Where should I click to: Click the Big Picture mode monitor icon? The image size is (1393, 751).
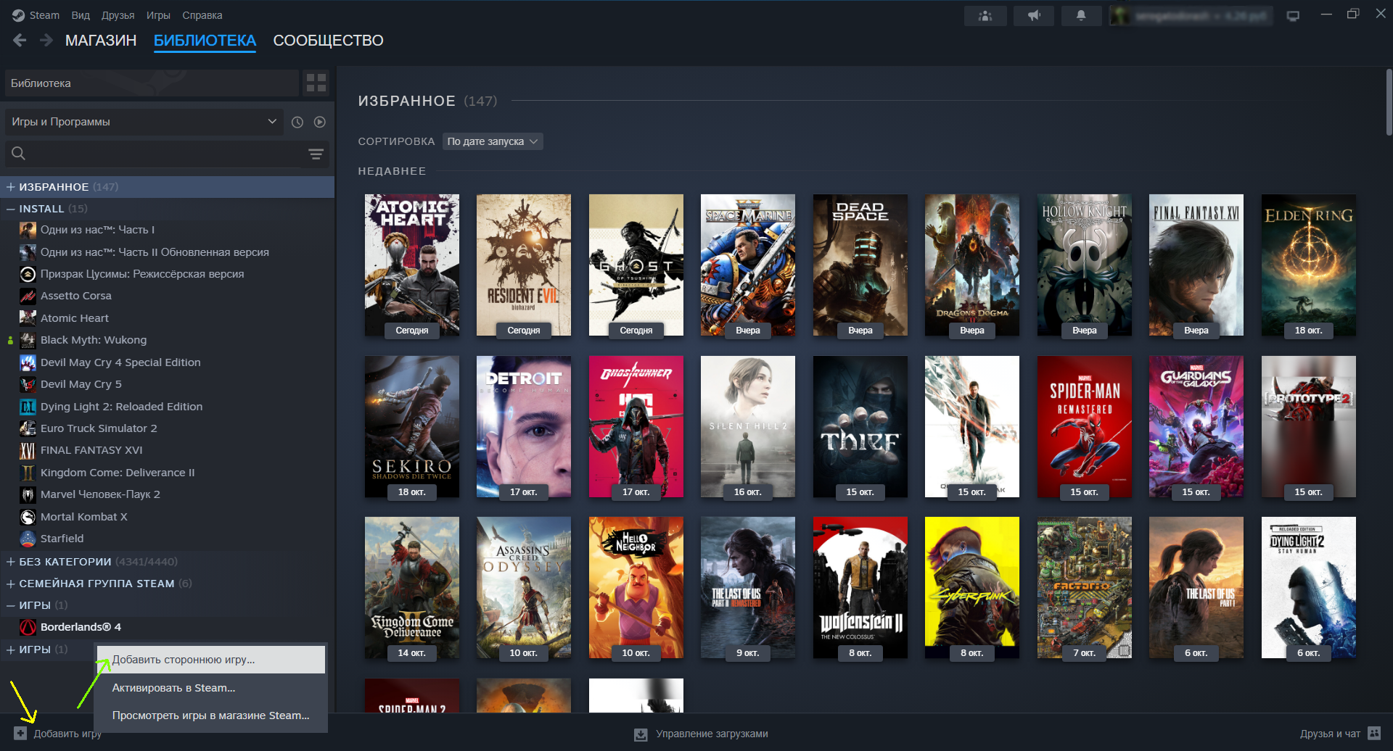[1292, 15]
